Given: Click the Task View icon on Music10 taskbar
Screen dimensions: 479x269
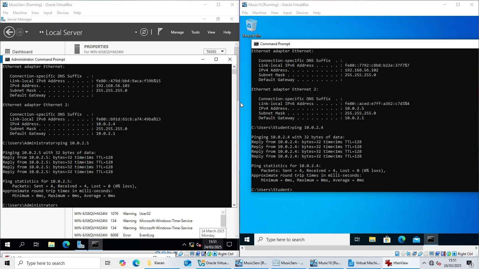Looking at the screenshot, I should (357, 239).
